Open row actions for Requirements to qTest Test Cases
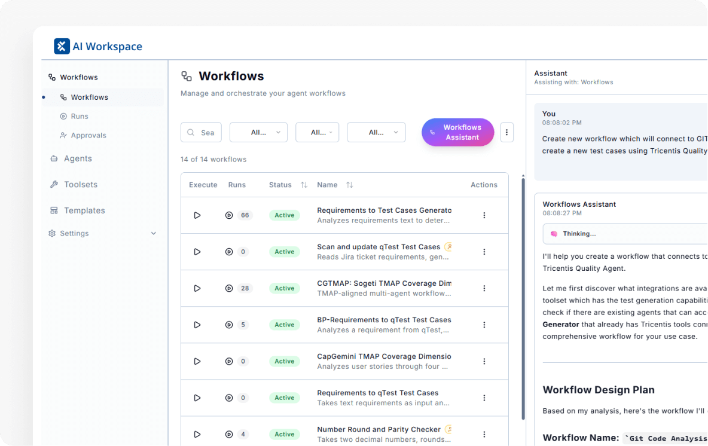 click(x=484, y=398)
